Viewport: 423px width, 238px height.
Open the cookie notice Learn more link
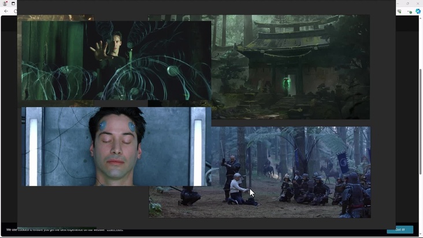115,230
